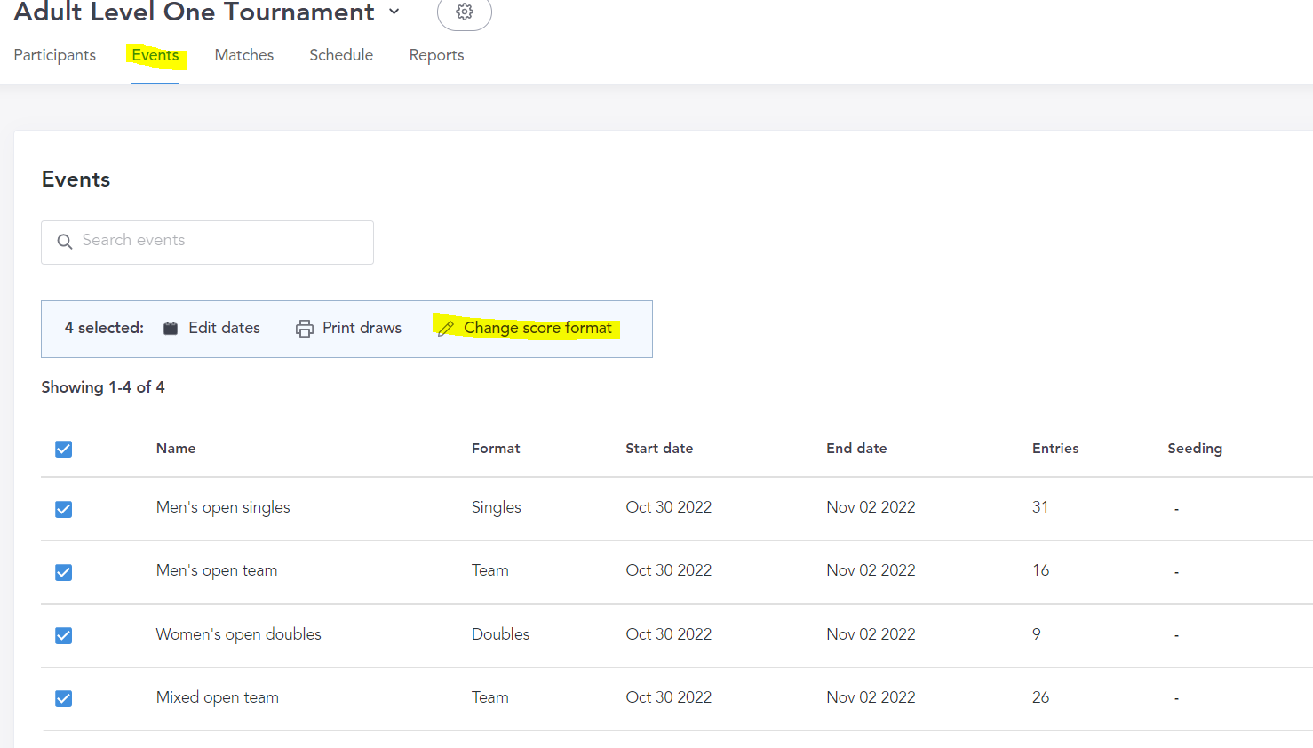This screenshot has width=1313, height=748.
Task: Click the pencil icon for score format
Action: click(446, 329)
